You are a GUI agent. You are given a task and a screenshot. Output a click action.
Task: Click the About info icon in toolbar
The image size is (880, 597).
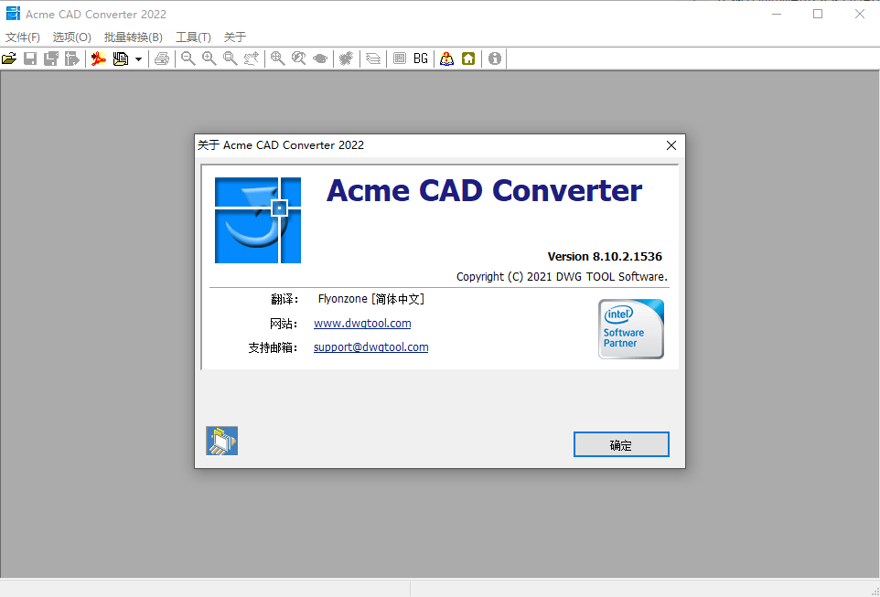tap(495, 59)
